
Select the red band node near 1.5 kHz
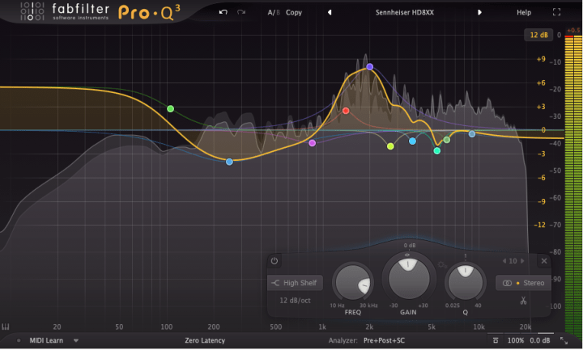tap(346, 111)
